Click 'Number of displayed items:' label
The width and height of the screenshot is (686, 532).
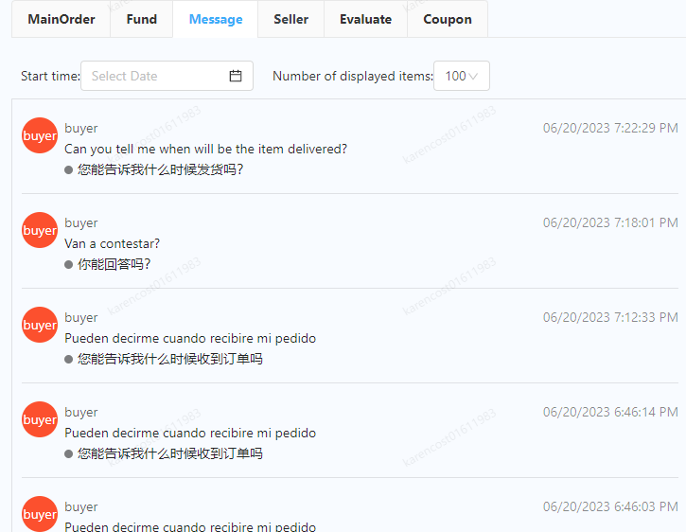tap(353, 76)
